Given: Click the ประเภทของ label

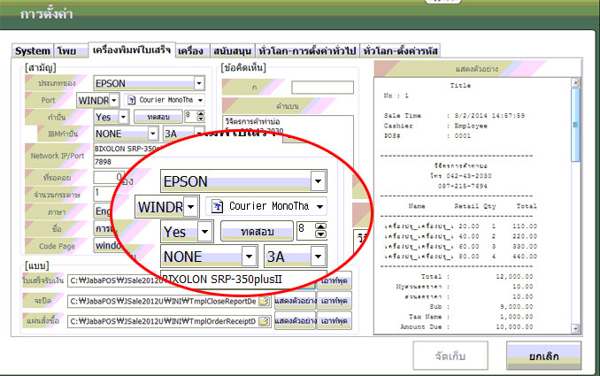Looking at the screenshot, I should [57, 83].
